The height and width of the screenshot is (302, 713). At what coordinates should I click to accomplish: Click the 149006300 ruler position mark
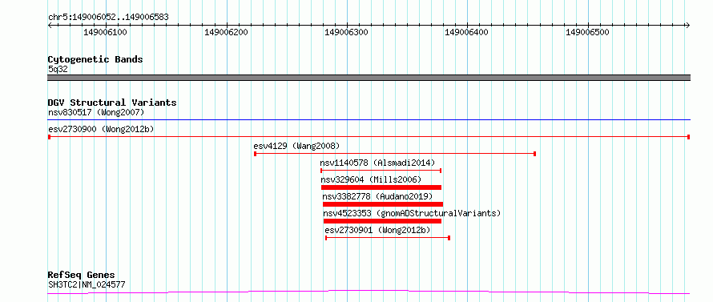(x=347, y=32)
